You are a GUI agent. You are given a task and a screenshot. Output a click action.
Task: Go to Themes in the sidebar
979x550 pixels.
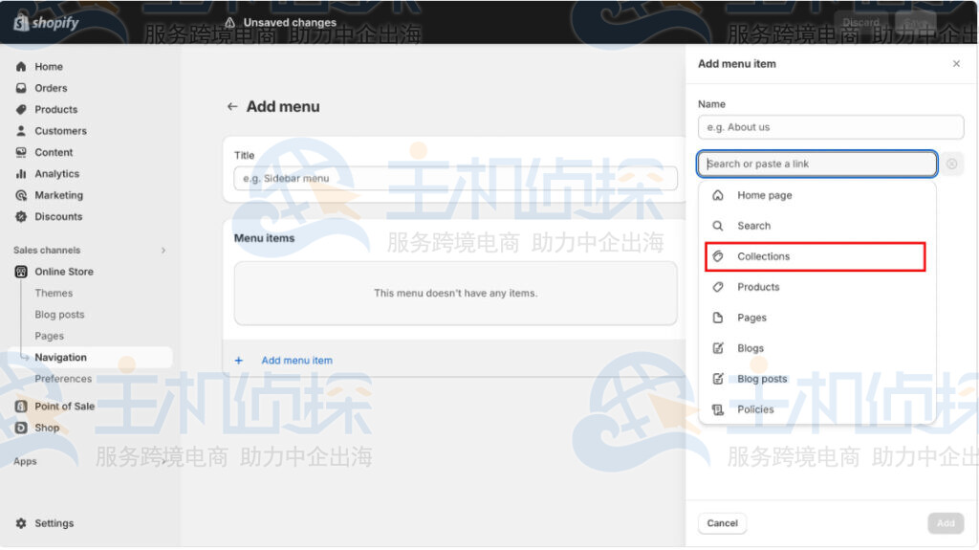[x=54, y=294]
